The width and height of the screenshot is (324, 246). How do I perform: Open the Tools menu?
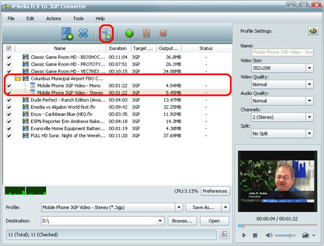(x=78, y=18)
